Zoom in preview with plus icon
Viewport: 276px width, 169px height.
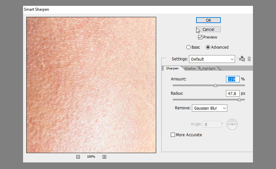coord(104,157)
